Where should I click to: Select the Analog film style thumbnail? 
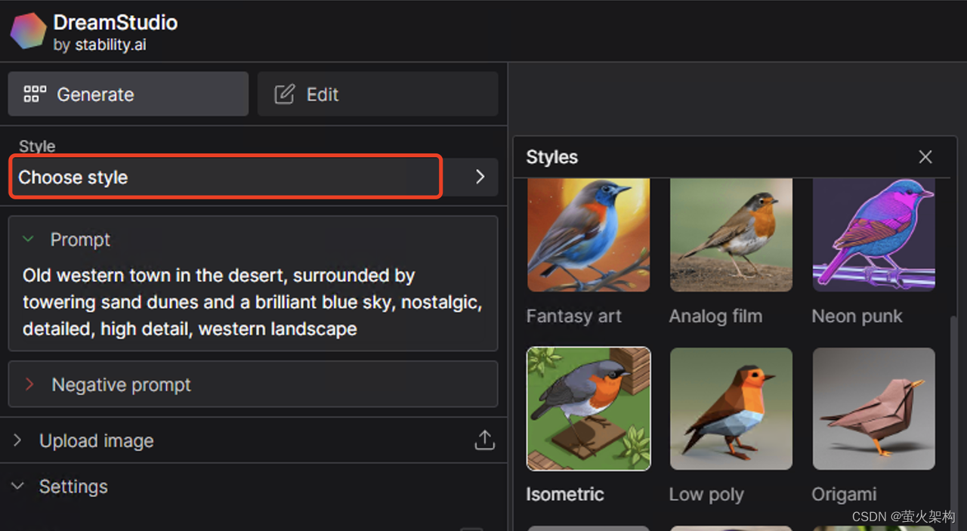click(x=731, y=235)
